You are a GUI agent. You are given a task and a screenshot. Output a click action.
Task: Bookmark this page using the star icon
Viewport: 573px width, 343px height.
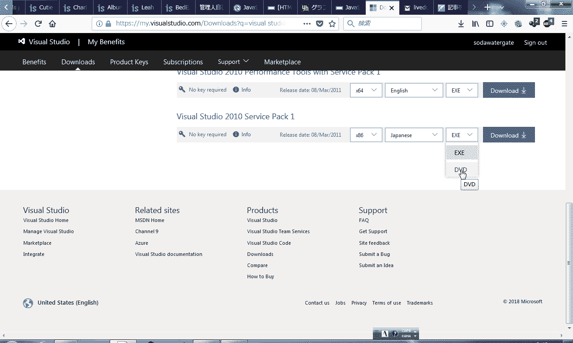[332, 23]
